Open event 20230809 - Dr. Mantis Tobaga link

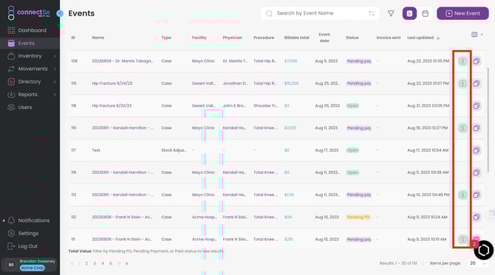coord(123,61)
